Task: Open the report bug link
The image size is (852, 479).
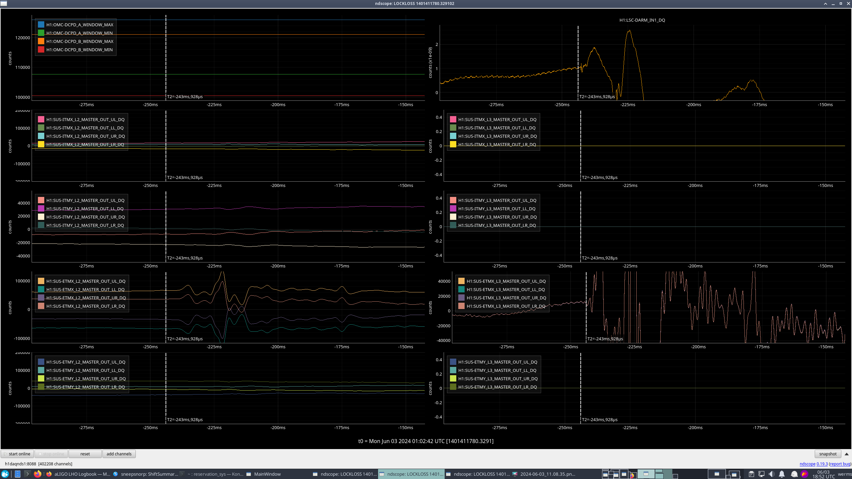Action: (x=840, y=464)
